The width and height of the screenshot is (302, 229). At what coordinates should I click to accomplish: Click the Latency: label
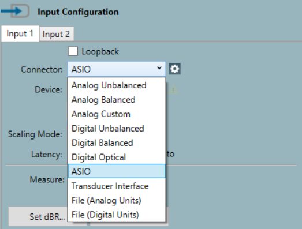[x=47, y=155]
